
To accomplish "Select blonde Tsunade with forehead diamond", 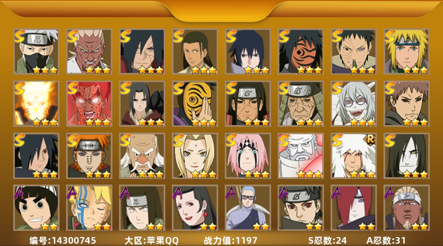I will [x=195, y=156].
